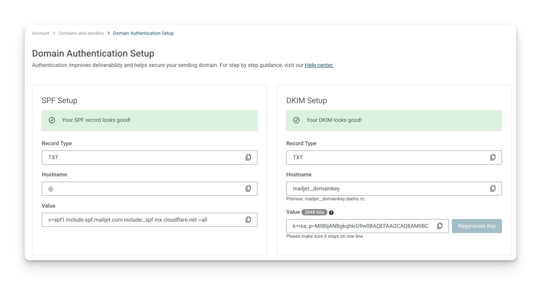
Task: Copy the DKIM record type value
Action: [493, 158]
